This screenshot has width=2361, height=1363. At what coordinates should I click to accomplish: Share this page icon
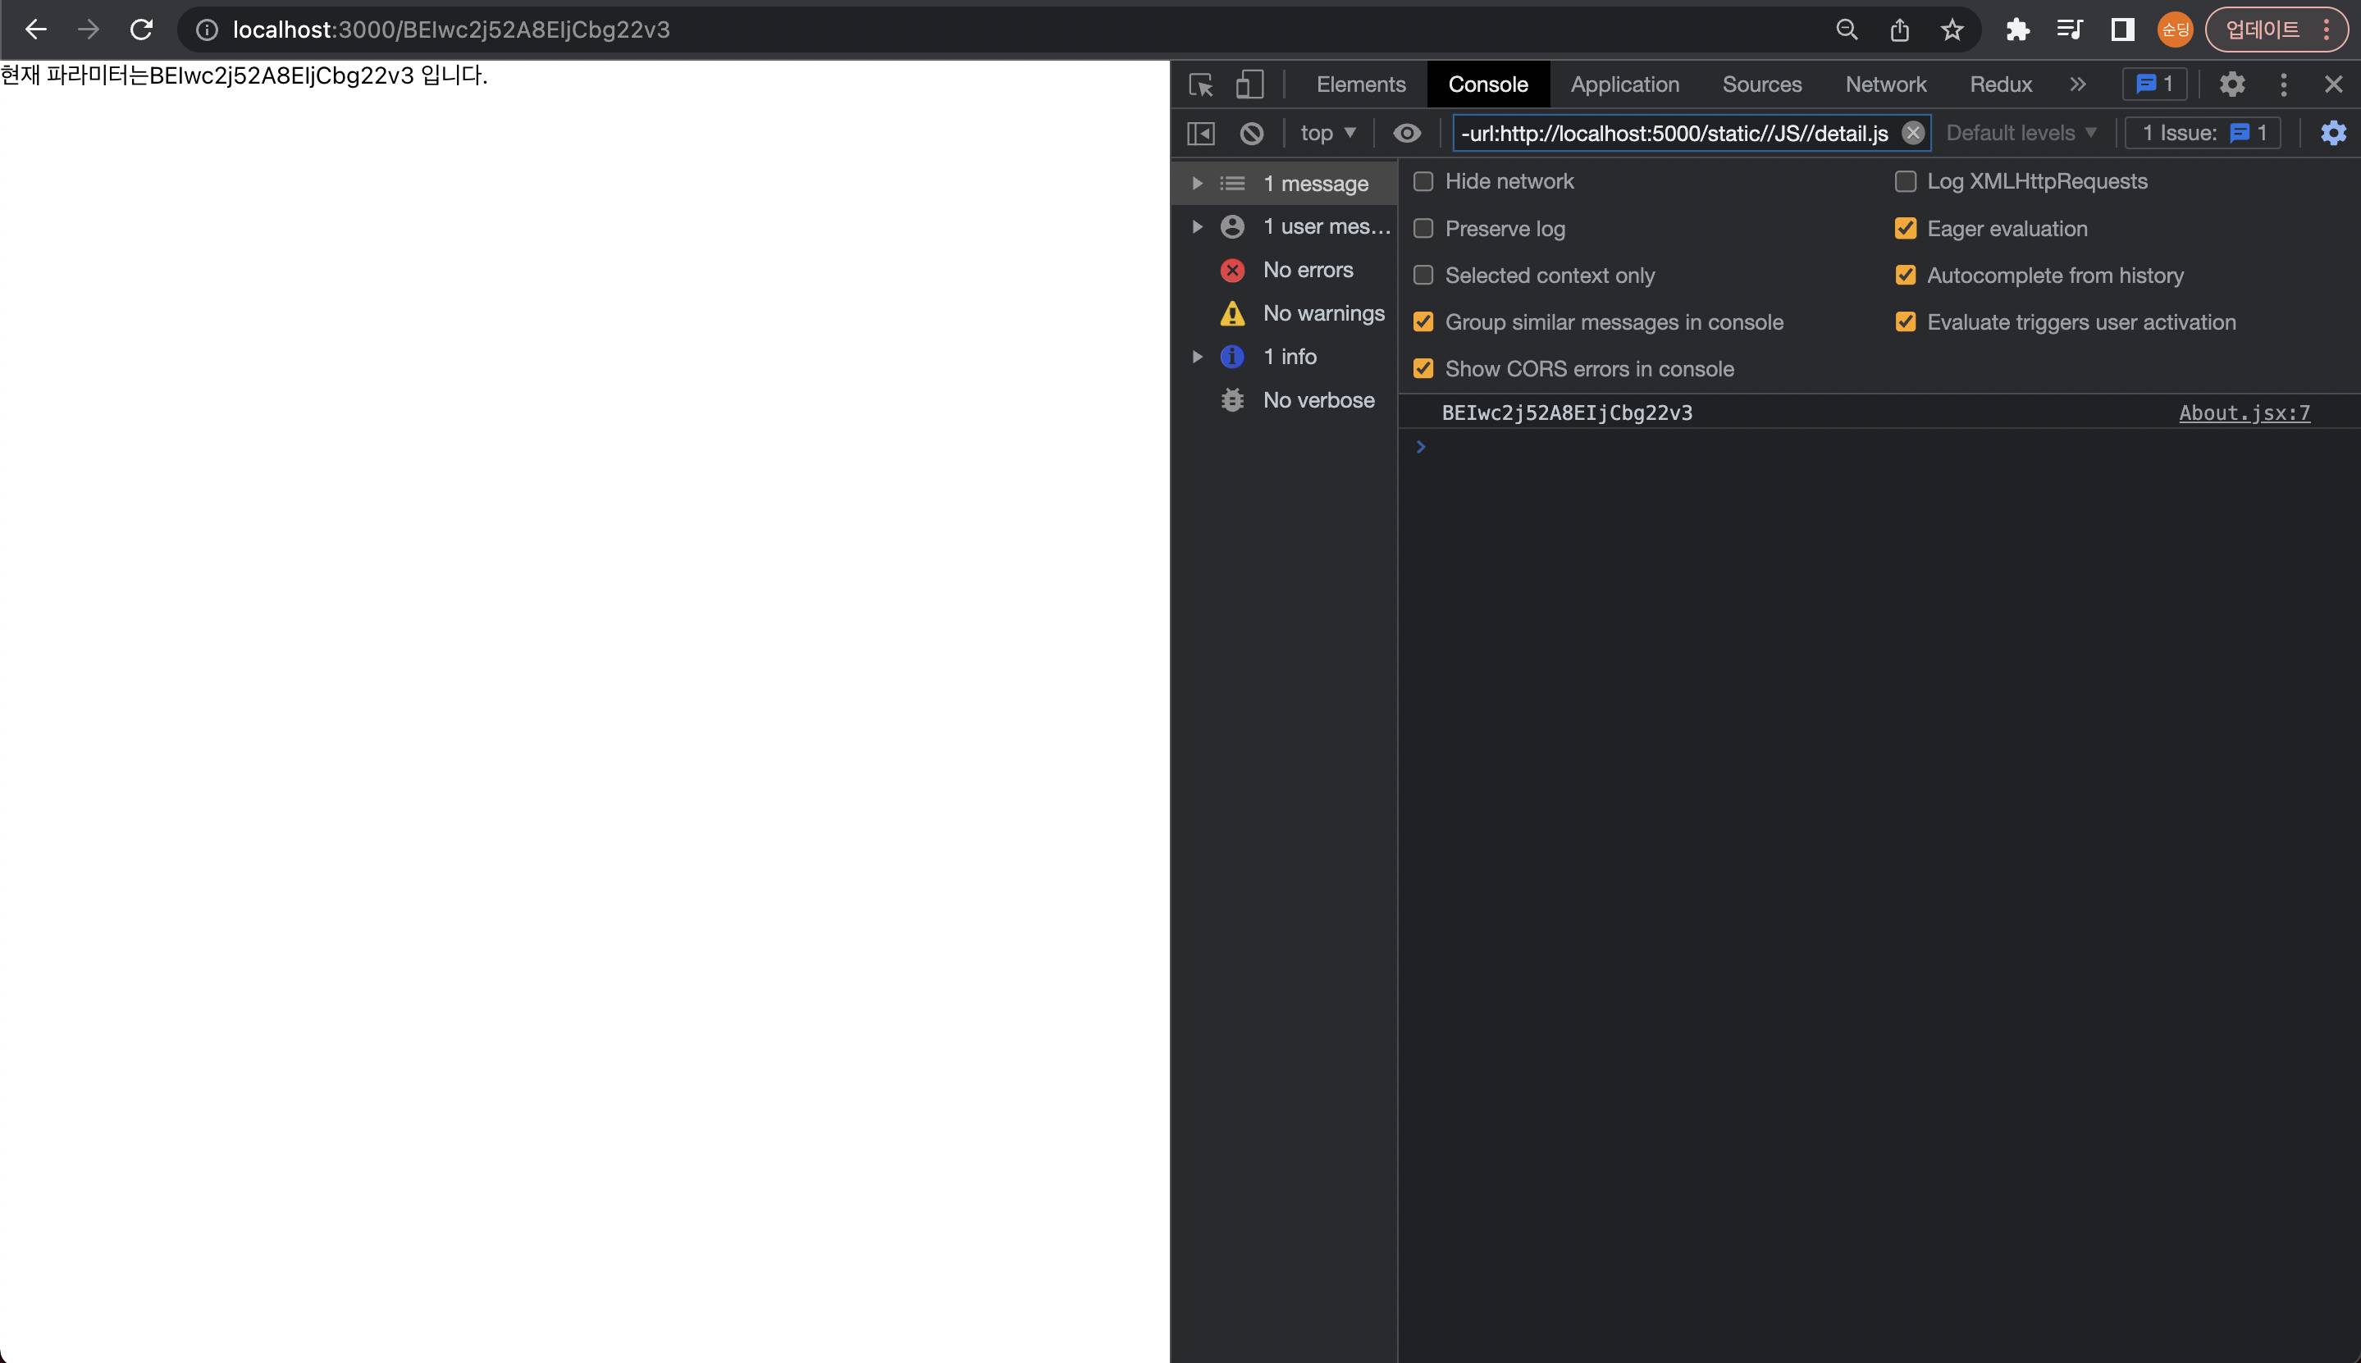click(1899, 30)
